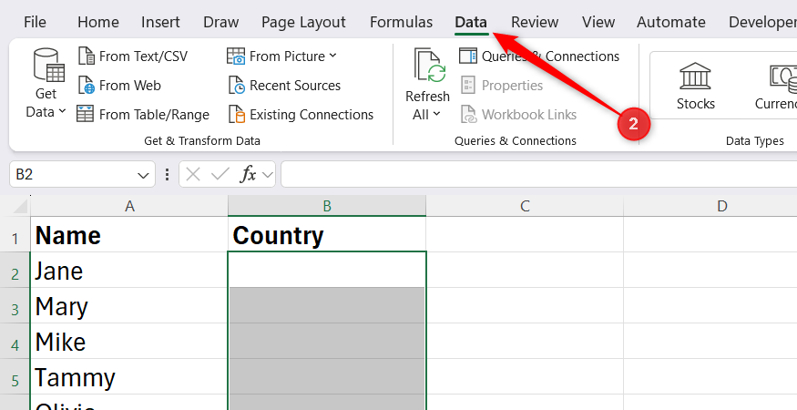Switch to the Review tab

coord(534,22)
